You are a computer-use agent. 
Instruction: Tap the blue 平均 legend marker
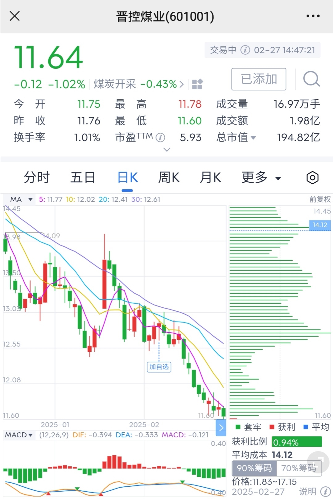pyautogui.click(x=306, y=427)
